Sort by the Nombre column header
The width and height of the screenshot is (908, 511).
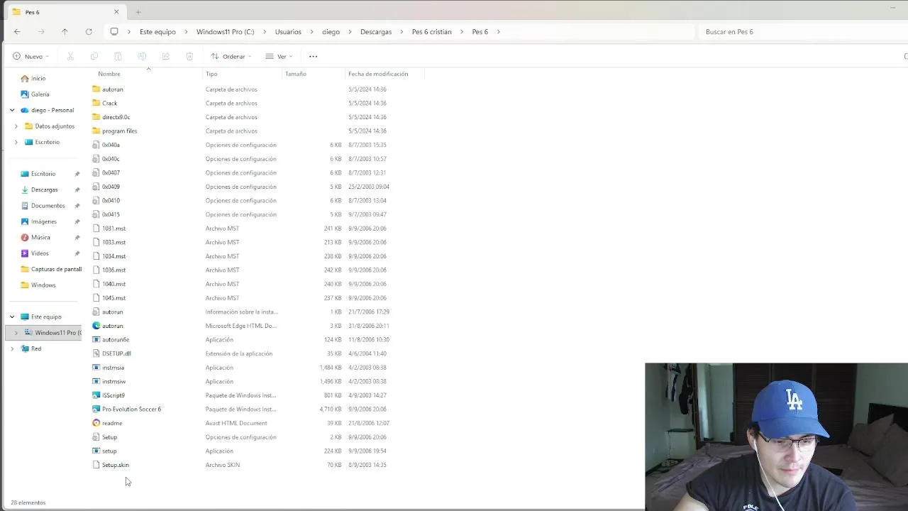[x=109, y=74]
